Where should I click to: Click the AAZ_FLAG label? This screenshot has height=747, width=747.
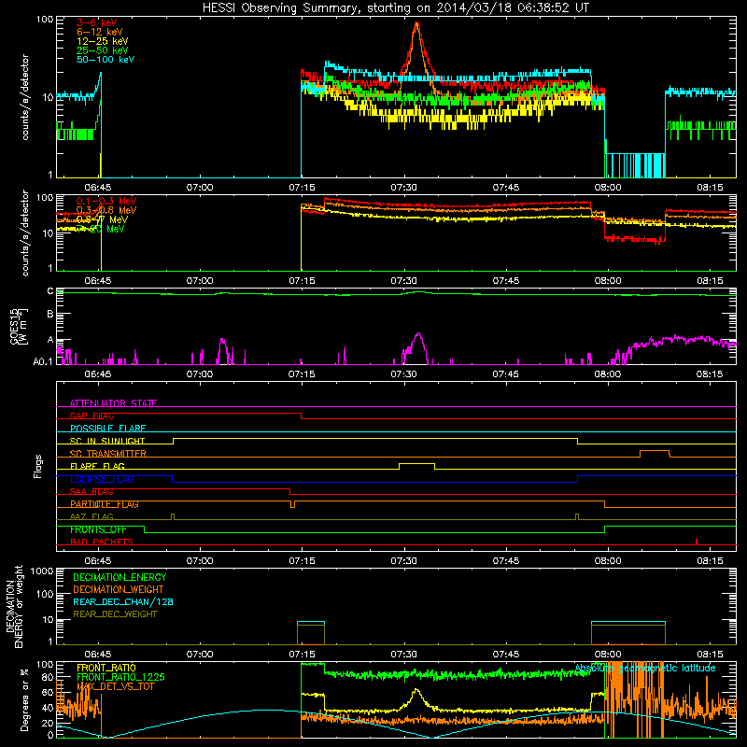[x=92, y=517]
